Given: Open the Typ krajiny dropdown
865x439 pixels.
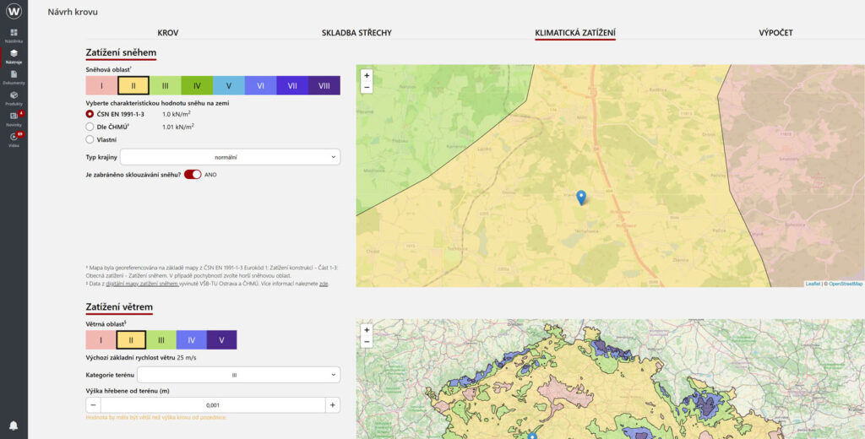Looking at the screenshot, I should point(230,156).
